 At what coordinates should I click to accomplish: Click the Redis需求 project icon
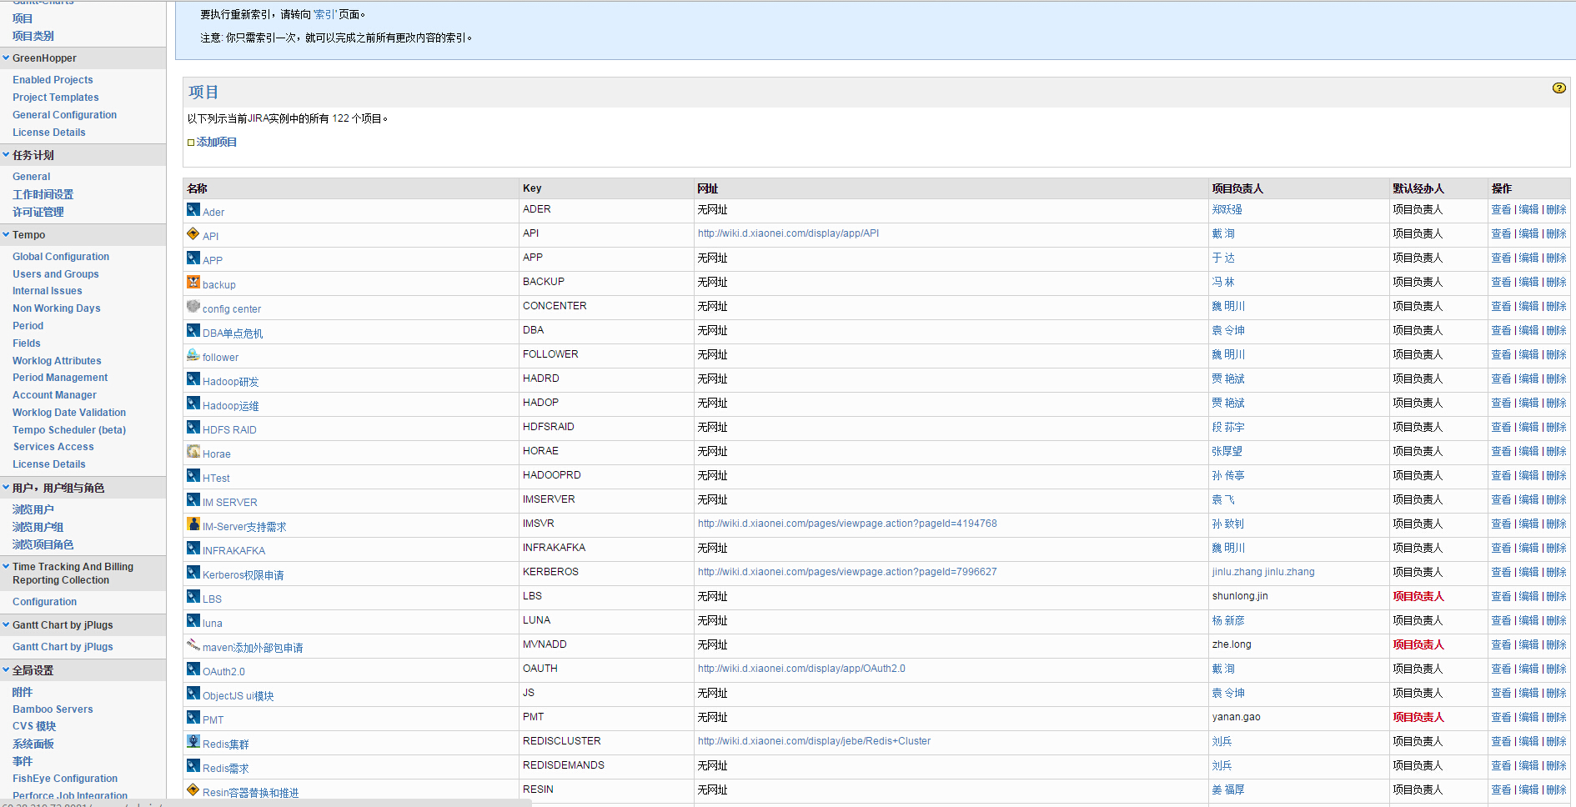tap(193, 766)
